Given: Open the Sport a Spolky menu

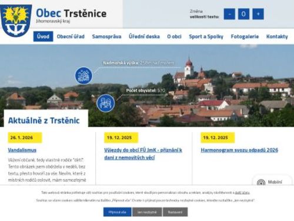Looking at the screenshot, I should coord(206,37).
